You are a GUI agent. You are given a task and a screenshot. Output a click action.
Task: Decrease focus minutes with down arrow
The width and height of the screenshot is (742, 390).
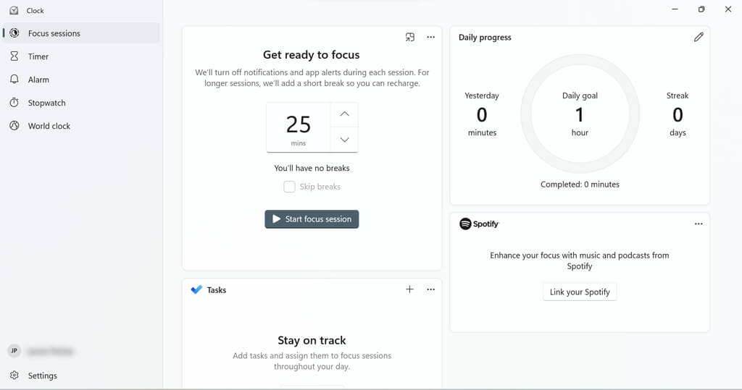345,140
